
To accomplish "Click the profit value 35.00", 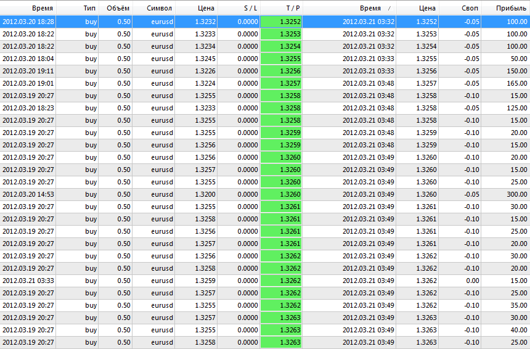I will (x=519, y=305).
